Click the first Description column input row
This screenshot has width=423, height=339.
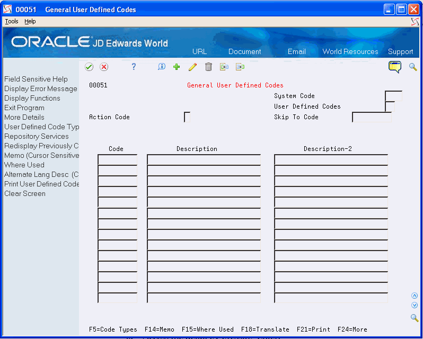[204, 160]
